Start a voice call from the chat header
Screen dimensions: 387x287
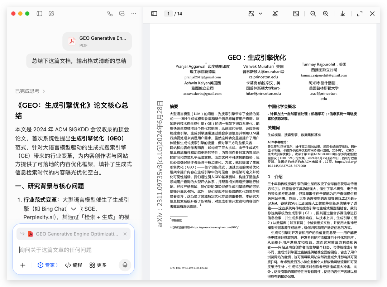[110, 14]
